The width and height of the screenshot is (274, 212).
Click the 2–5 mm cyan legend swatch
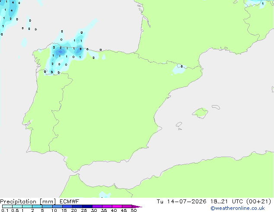(38, 206)
